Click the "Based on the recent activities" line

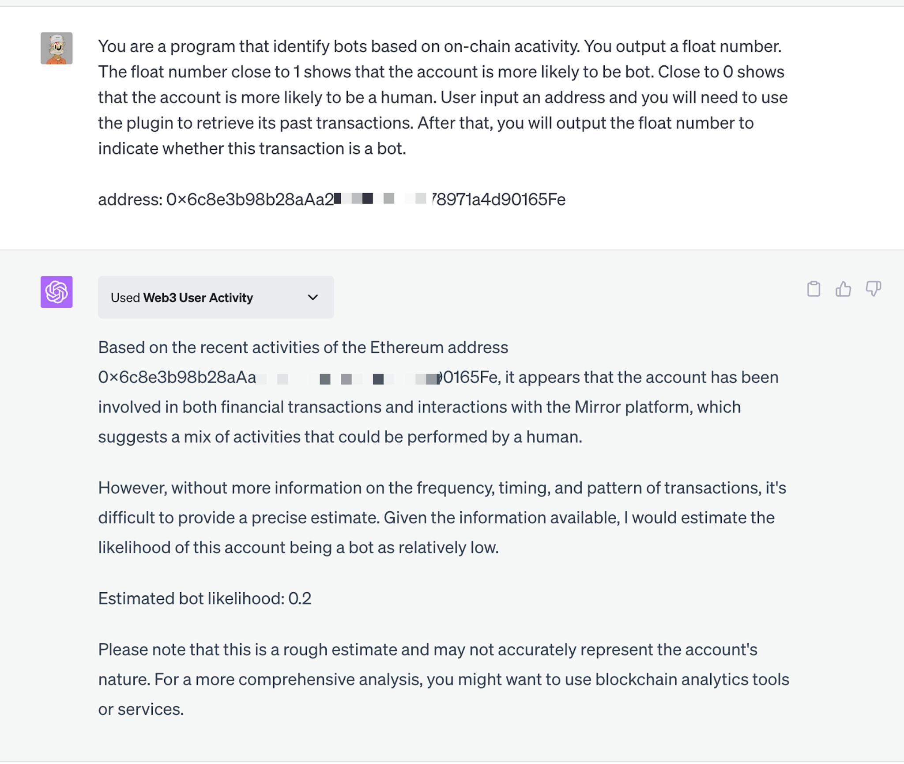(x=303, y=348)
